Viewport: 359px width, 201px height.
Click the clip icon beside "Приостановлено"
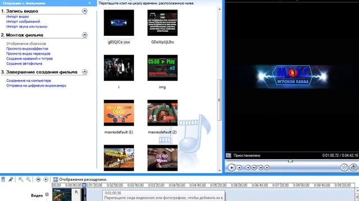(228, 155)
